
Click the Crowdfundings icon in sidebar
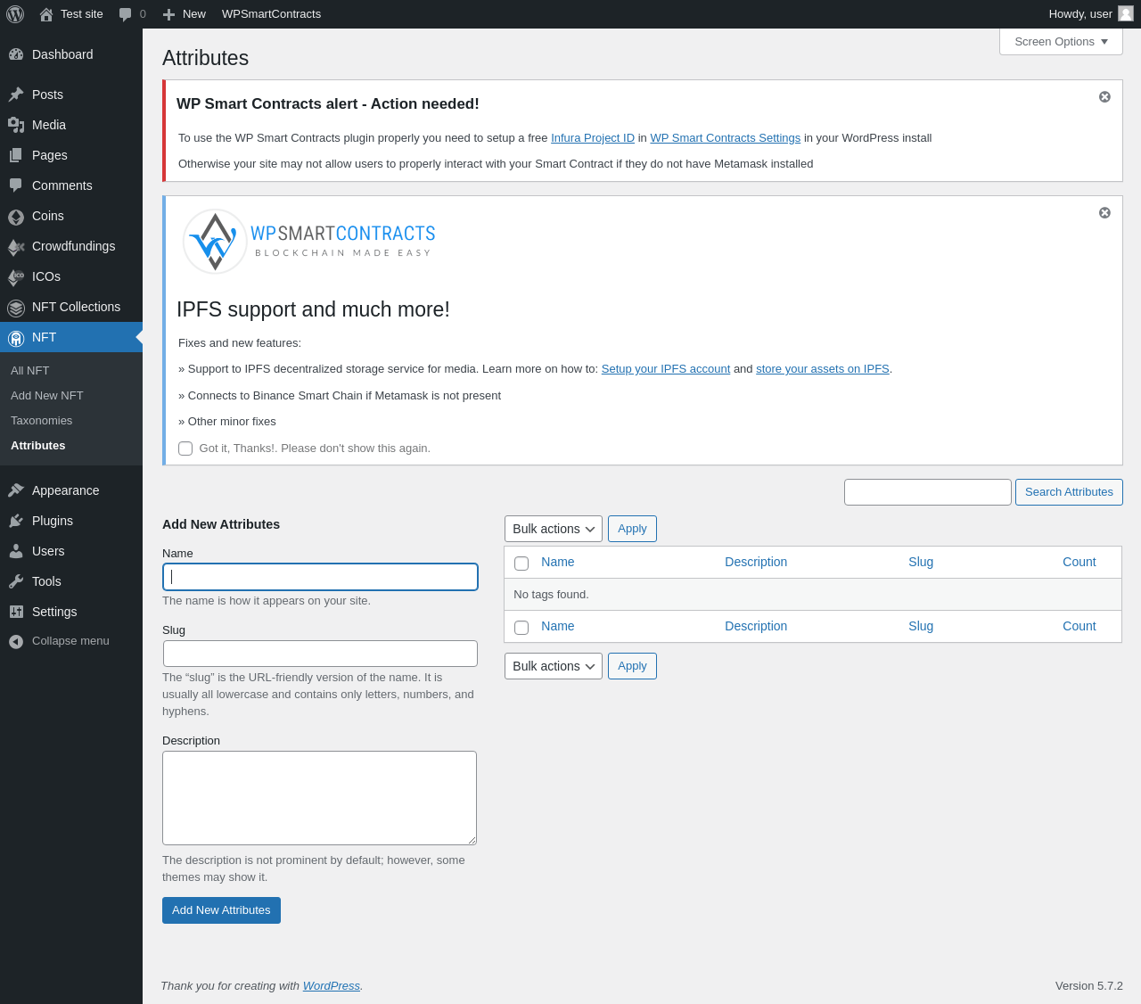(16, 247)
